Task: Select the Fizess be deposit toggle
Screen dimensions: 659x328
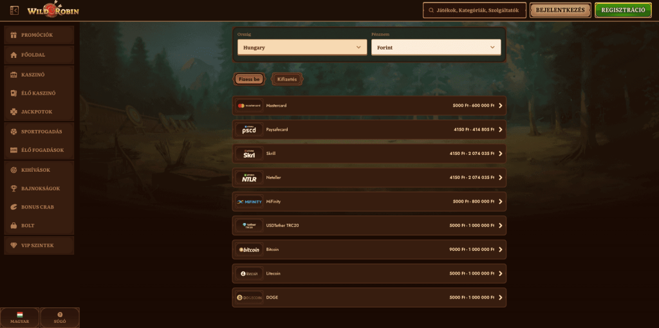Action: click(x=249, y=79)
